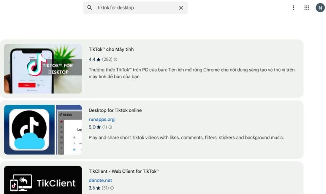The width and height of the screenshot is (326, 194).
Task: Click the 'Thưởng thức TikTok™ trên PC' description
Action: (192, 73)
